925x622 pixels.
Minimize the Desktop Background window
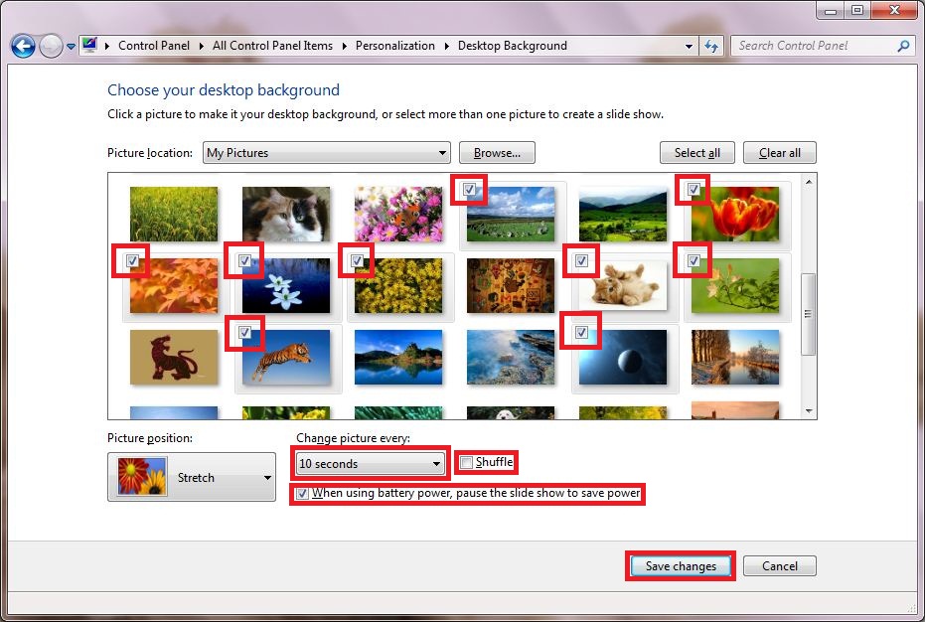pyautogui.click(x=832, y=10)
